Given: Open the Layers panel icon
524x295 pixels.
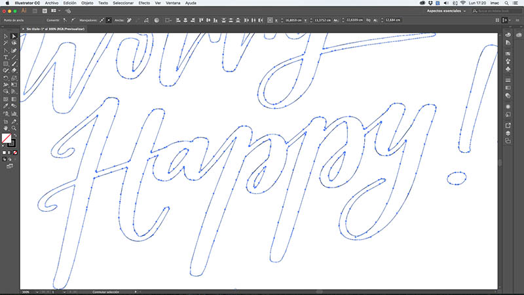Looking at the screenshot, I should click(508, 132).
